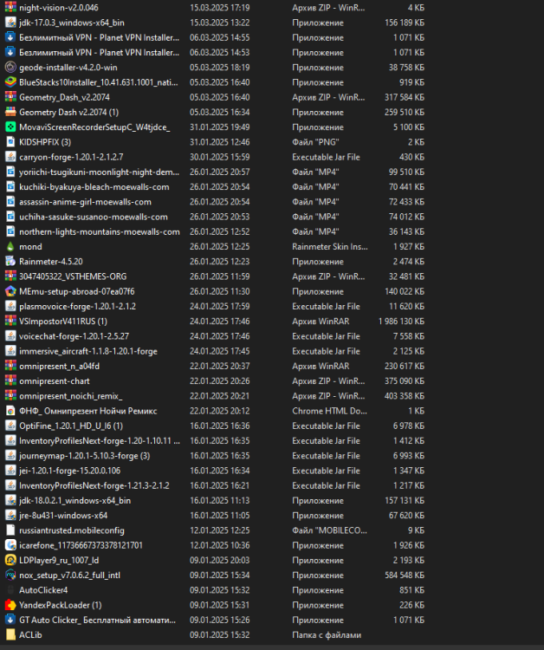Select file name northern-lights-mountains-moewalls-com
The image size is (544, 650).
pyautogui.click(x=100, y=231)
